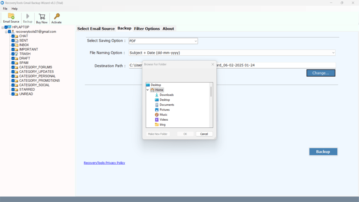359x202 pixels.
Task: Collapse the Home node in folder browser
Action: click(148, 90)
